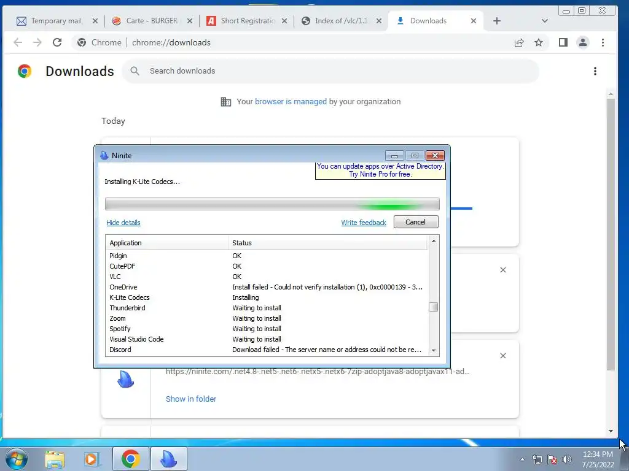Select the VLC row in Ninite list
629x471 pixels.
coord(267,277)
